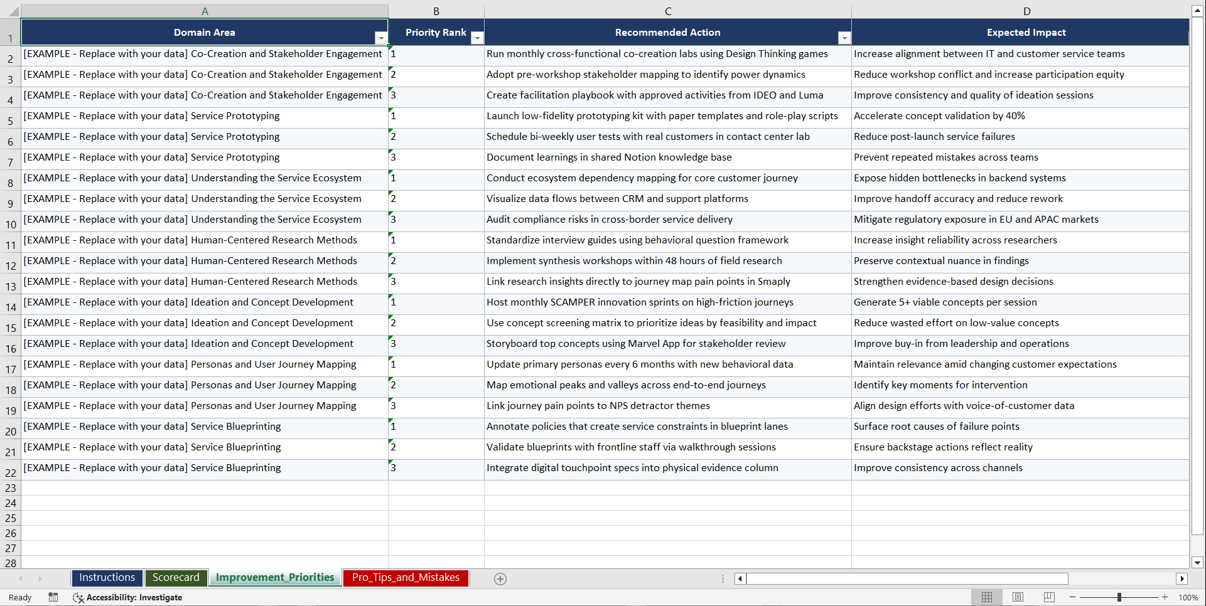This screenshot has height=606, width=1206.
Task: Click the horizontal scrollbar's left arrow
Action: (739, 578)
